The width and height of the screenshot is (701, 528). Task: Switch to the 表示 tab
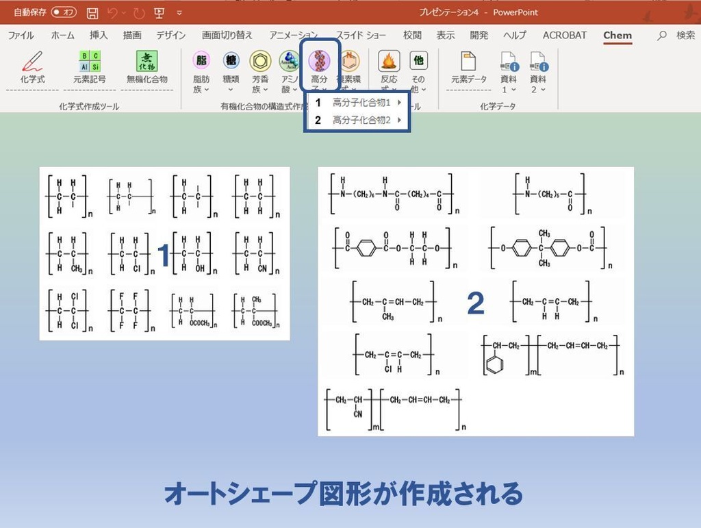[445, 35]
